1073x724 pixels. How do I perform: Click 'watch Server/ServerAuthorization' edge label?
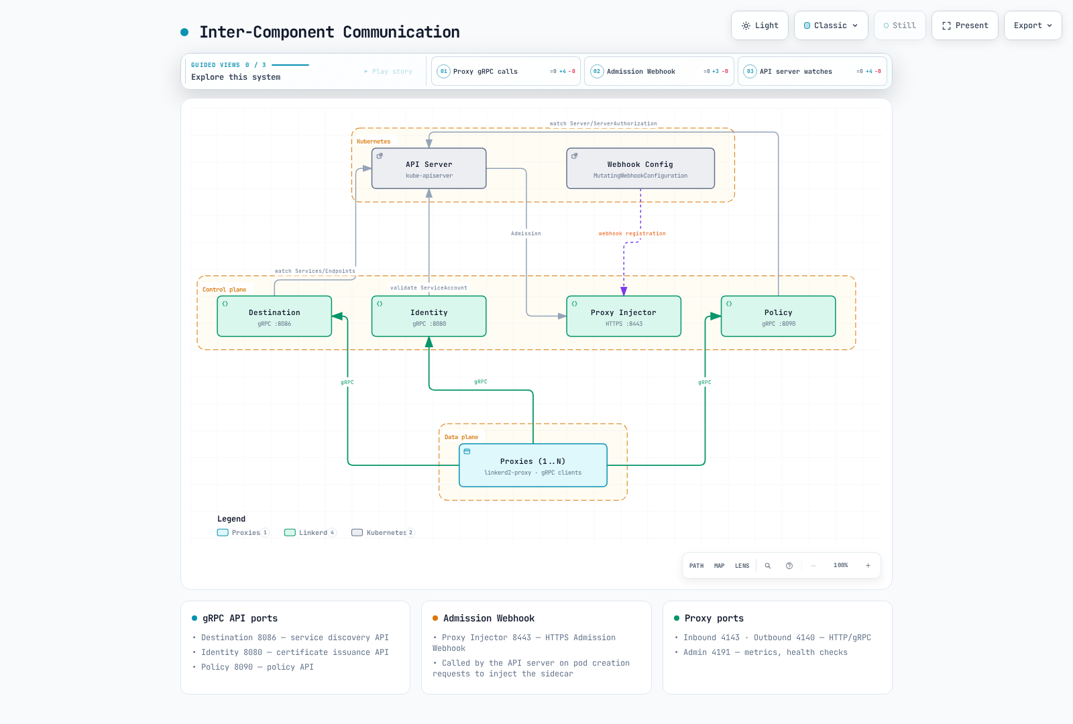[604, 124]
